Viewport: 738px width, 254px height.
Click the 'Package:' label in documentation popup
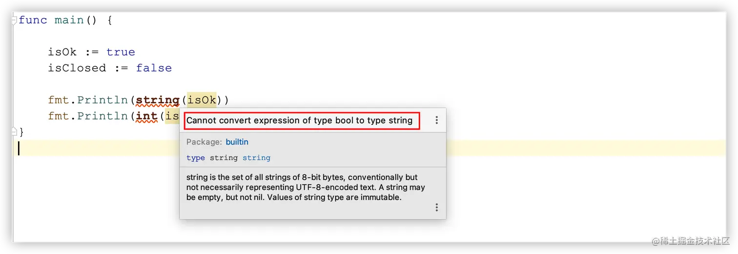[204, 142]
